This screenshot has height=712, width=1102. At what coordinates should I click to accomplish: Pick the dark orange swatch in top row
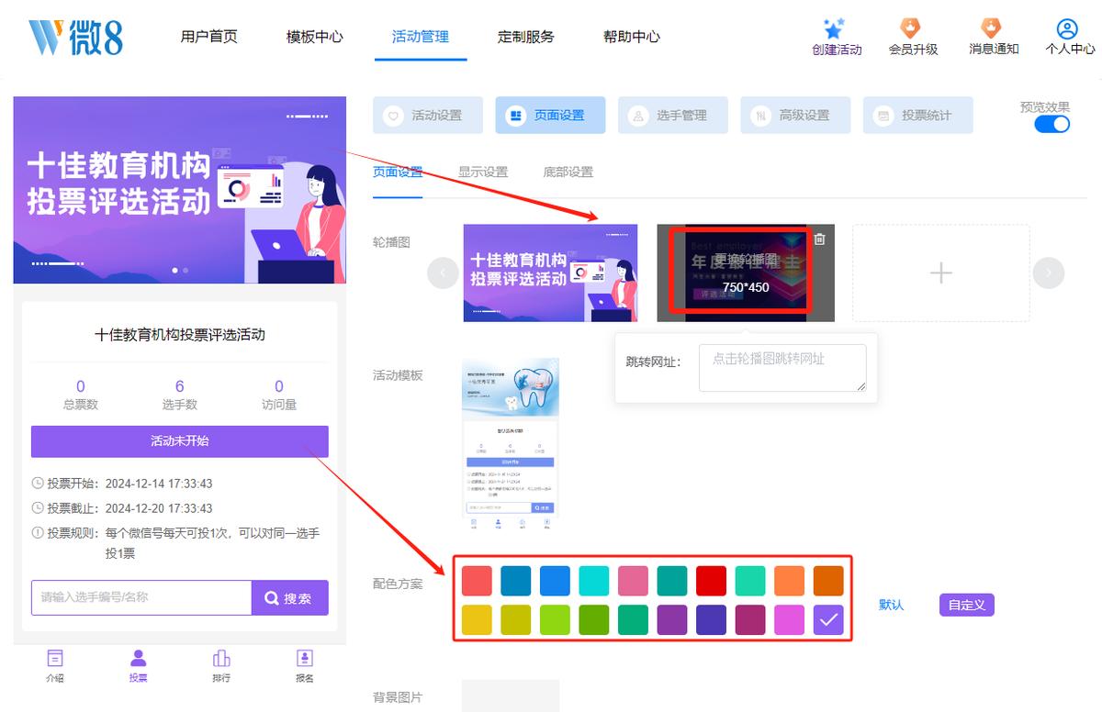(828, 581)
